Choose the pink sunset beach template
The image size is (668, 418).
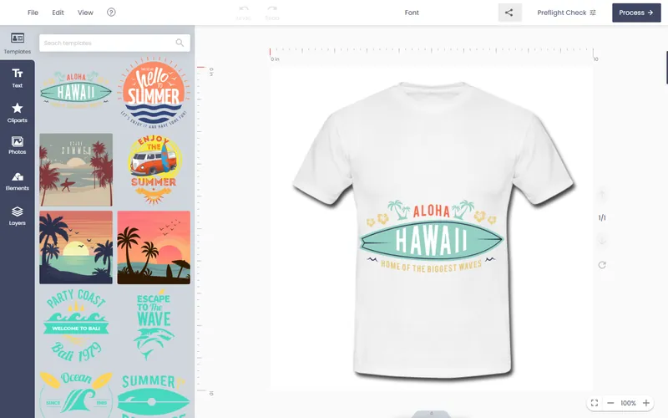(x=154, y=247)
